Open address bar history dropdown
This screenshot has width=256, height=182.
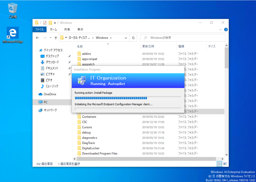126,38
